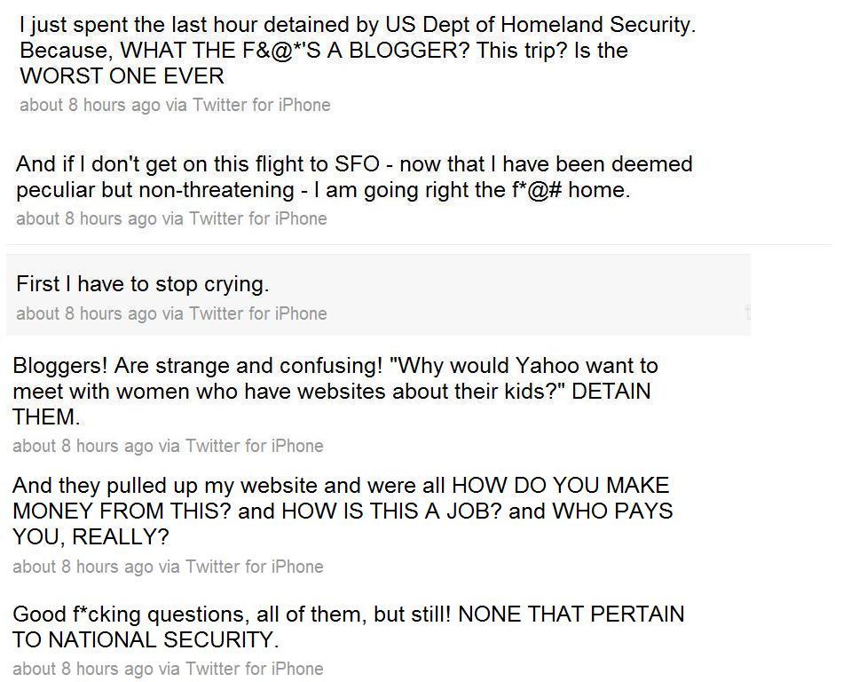Open timestamp under 'First I have to stop crying'
The height and width of the screenshot is (682, 843).
pyautogui.click(x=87, y=313)
